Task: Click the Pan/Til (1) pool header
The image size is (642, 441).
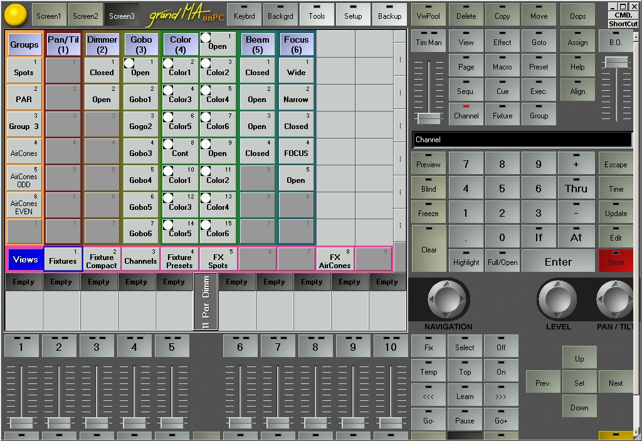Action: [x=63, y=44]
